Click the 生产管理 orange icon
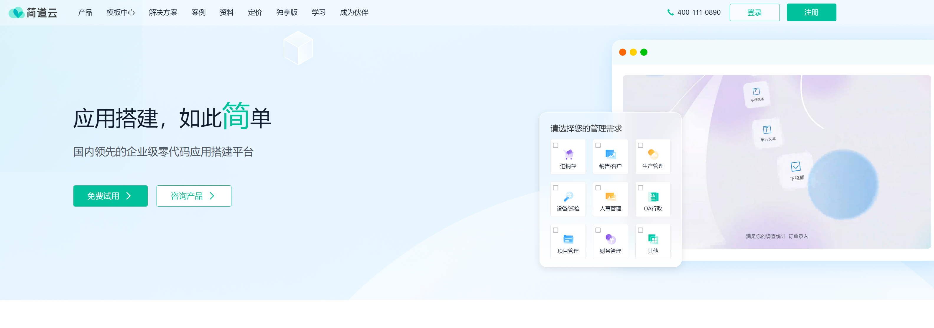Image resolution: width=934 pixels, height=328 pixels. click(653, 155)
